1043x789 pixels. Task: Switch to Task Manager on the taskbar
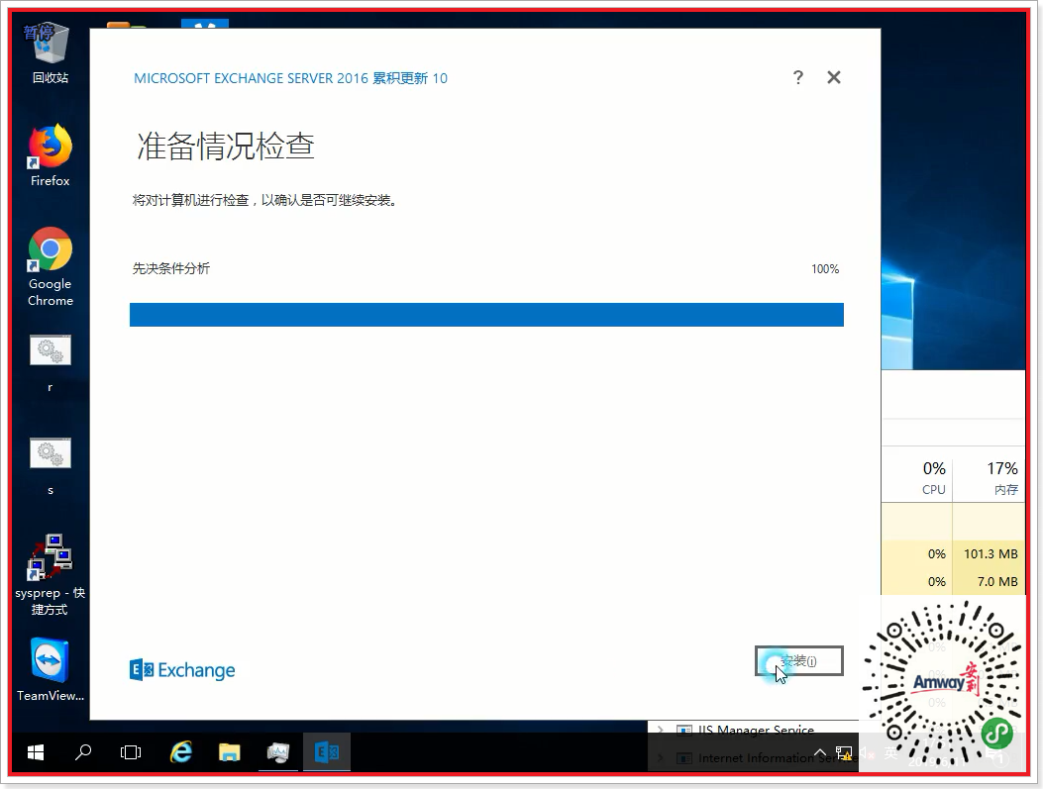pyautogui.click(x=278, y=752)
